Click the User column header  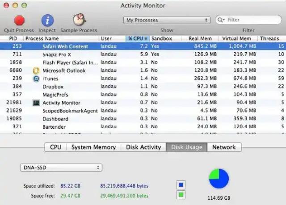pos(112,38)
